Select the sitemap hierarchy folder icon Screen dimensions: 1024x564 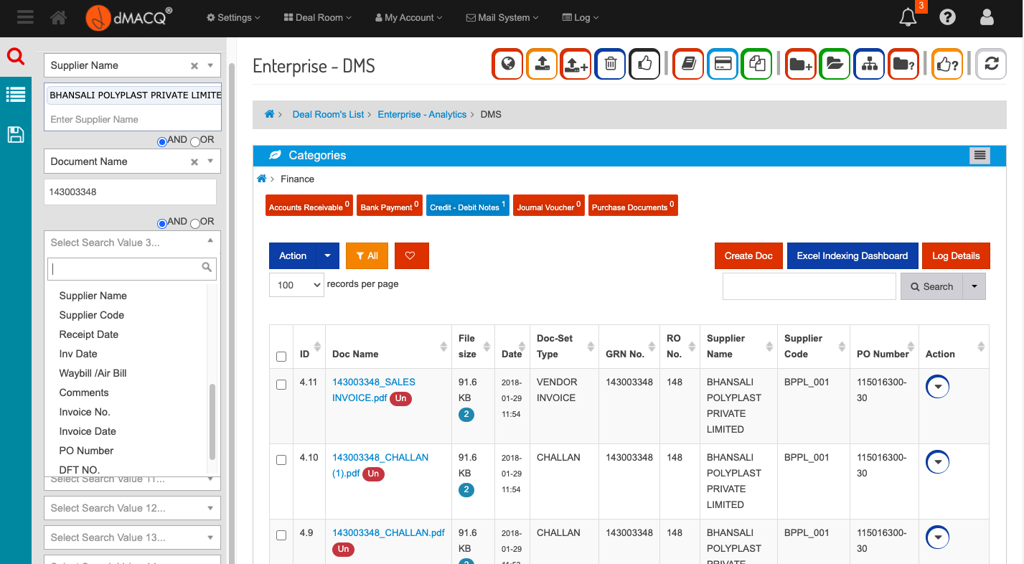[x=869, y=64]
